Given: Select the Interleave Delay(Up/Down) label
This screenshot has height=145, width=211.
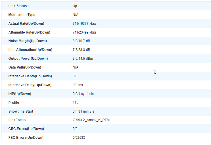Looking at the screenshot, I should (x=30, y=85).
